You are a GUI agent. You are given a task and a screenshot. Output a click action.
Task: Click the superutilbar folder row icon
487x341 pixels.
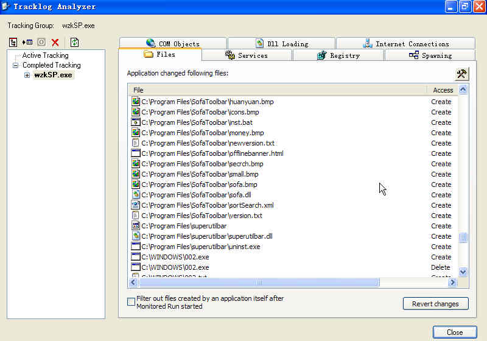tap(136, 226)
